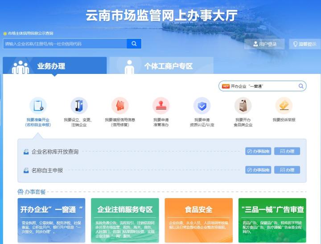Open the 我要投诉举报 text link

point(284,120)
